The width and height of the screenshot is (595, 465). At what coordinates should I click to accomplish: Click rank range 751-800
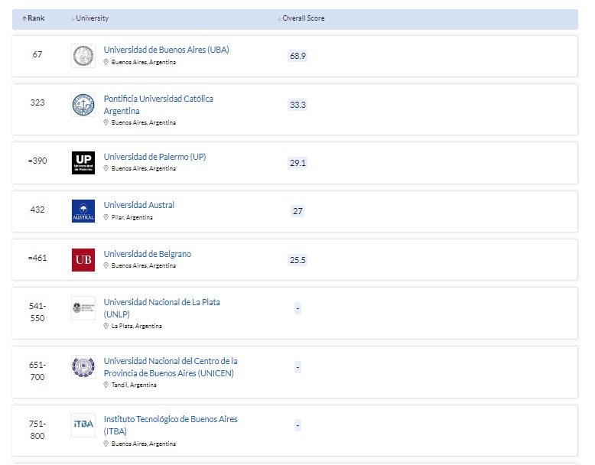(37, 430)
